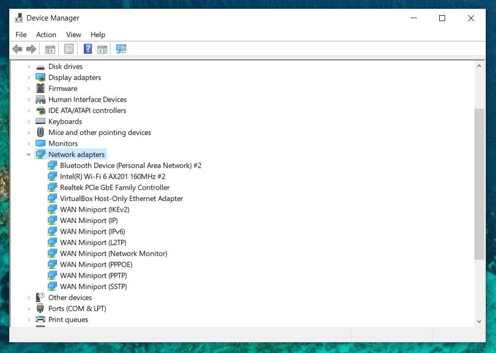The width and height of the screenshot is (496, 353).
Task: Click scrollbar down arrow in device tree
Action: tap(479, 321)
